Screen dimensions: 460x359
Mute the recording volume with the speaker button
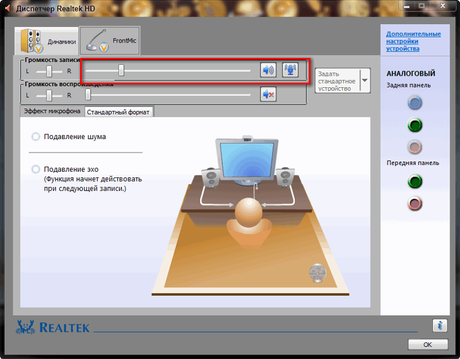click(x=268, y=70)
